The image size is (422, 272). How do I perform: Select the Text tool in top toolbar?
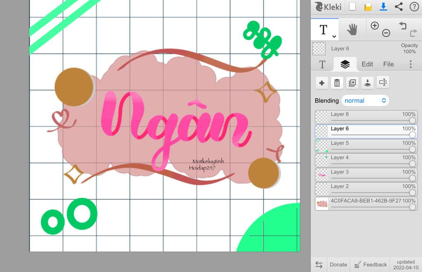pyautogui.click(x=324, y=30)
